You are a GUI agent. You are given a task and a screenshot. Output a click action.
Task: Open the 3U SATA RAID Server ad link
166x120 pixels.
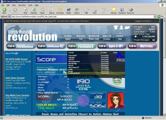pos(17,59)
